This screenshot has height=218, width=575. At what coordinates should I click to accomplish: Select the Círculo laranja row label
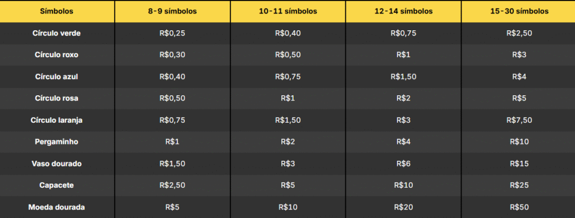tap(57, 120)
